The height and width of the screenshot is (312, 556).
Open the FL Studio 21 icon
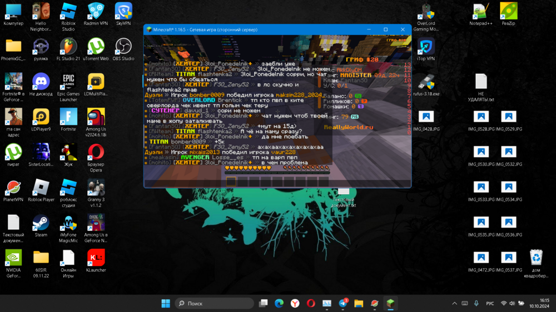[x=68, y=49]
